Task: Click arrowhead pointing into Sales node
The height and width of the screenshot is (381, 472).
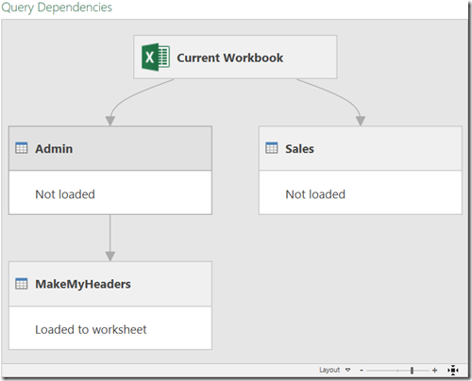Action: (x=361, y=121)
